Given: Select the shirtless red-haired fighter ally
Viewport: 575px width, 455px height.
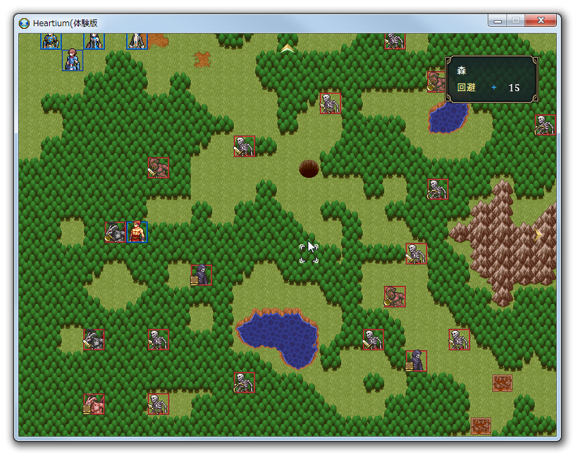Looking at the screenshot, I should 137,232.
